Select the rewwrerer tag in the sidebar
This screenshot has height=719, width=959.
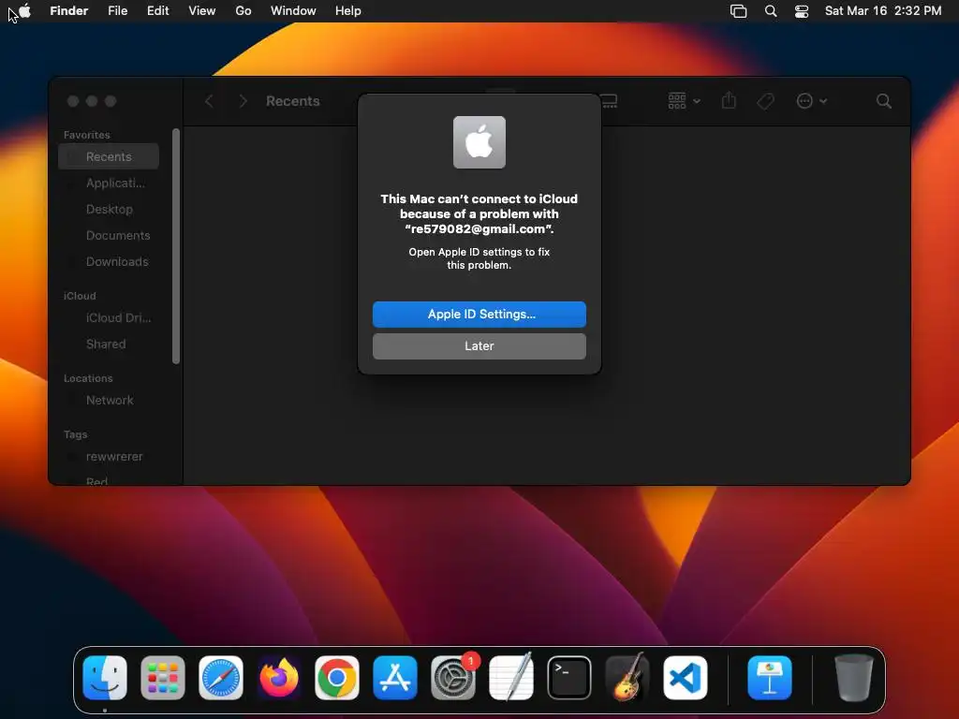pyautogui.click(x=109, y=457)
